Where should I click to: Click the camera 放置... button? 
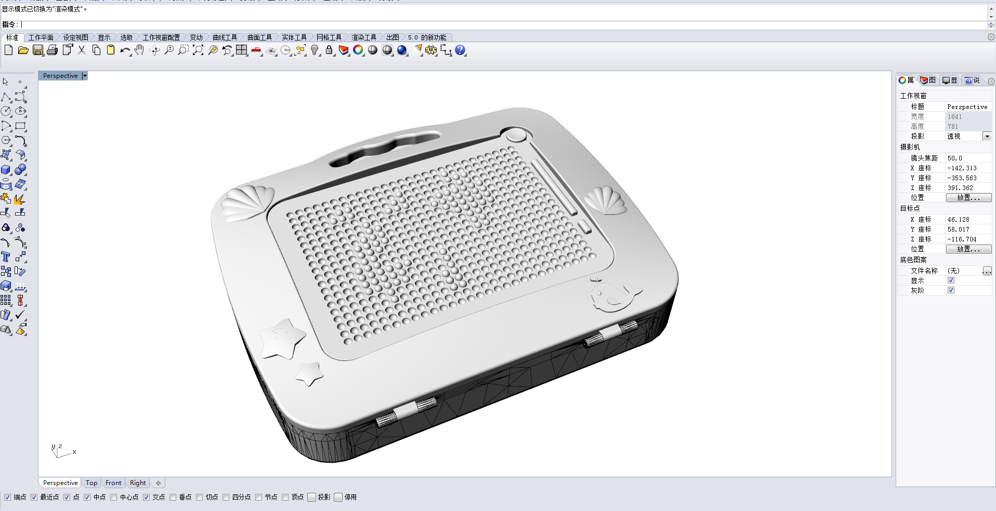coord(968,198)
